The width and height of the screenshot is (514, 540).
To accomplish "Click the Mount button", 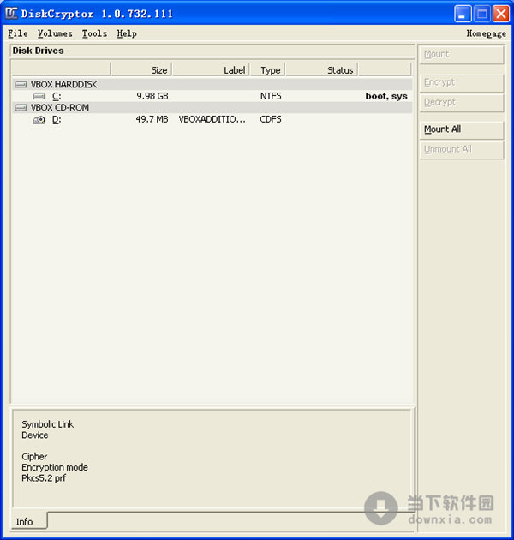I will pos(461,54).
